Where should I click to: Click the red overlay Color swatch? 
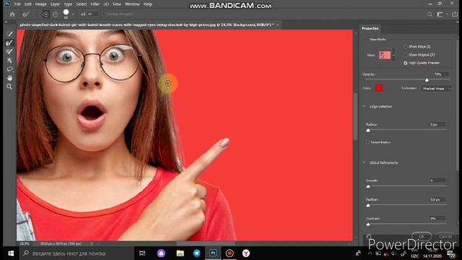[x=379, y=88]
